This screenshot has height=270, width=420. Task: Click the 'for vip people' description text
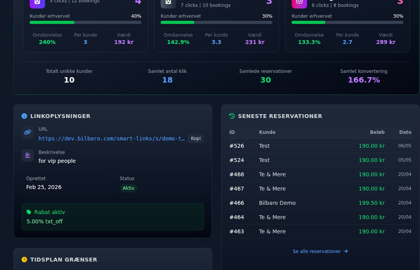click(x=57, y=161)
